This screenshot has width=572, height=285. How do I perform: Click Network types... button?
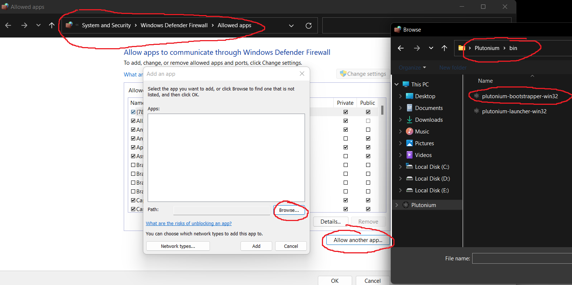[x=178, y=246]
